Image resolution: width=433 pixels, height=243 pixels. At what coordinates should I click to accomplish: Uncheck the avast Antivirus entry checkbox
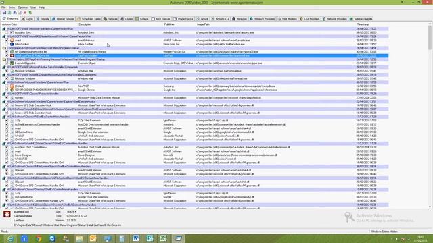(x=7, y=40)
